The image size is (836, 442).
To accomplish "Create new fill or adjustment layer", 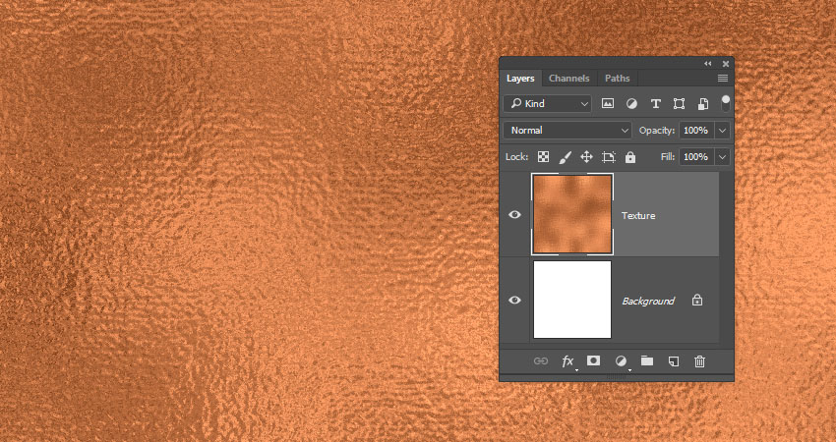I will (622, 361).
